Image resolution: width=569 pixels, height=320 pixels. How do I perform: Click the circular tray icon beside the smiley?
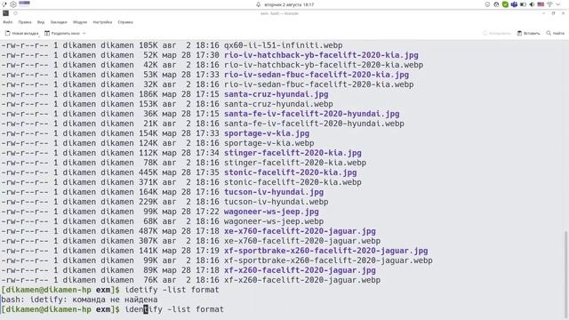point(496,4)
